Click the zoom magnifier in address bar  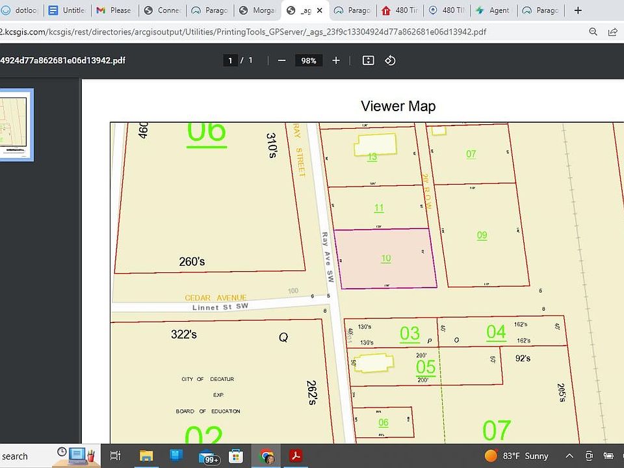point(593,31)
